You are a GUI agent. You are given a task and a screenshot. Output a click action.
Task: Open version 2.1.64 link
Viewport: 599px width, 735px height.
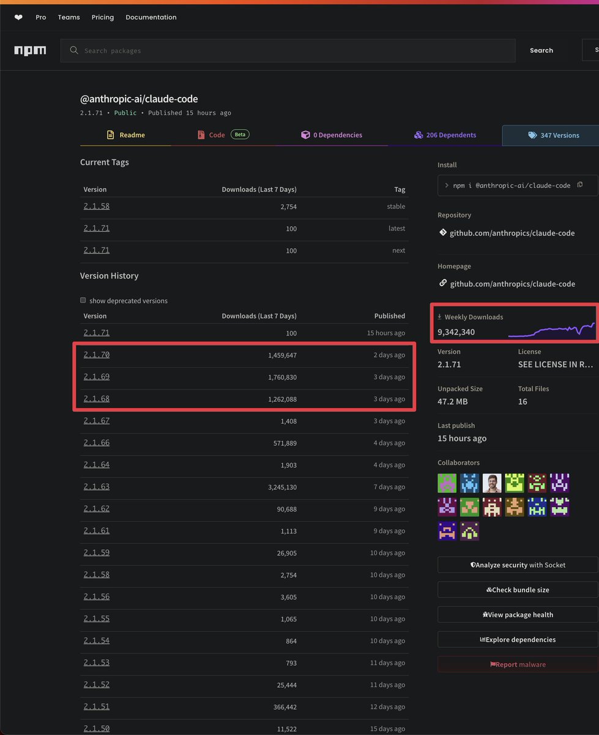(97, 465)
